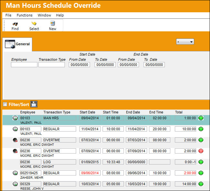Image resolution: width=210 pixels, height=191 pixels.
Task: Switch to the General tab
Action: click(x=17, y=44)
